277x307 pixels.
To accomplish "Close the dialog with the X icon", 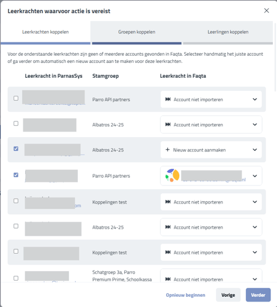I will pyautogui.click(x=266, y=11).
